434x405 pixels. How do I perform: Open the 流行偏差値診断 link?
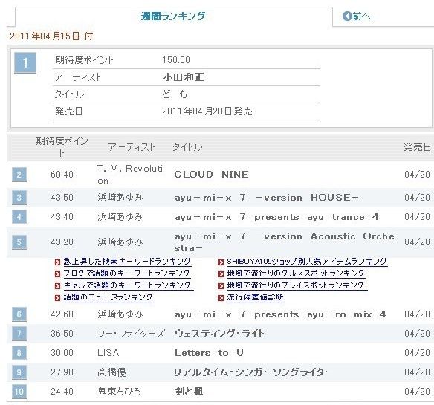coord(255,297)
